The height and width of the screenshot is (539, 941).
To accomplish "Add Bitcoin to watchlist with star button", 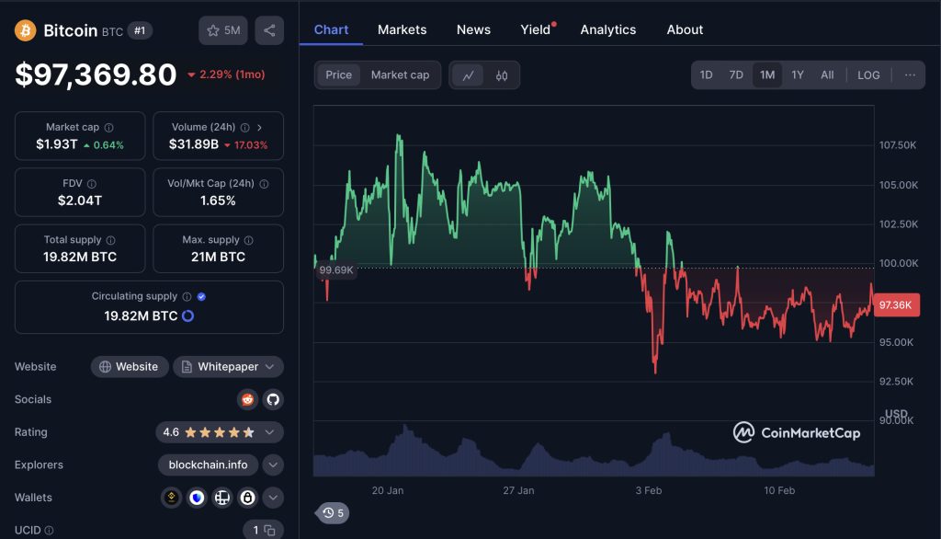I will pyautogui.click(x=223, y=30).
